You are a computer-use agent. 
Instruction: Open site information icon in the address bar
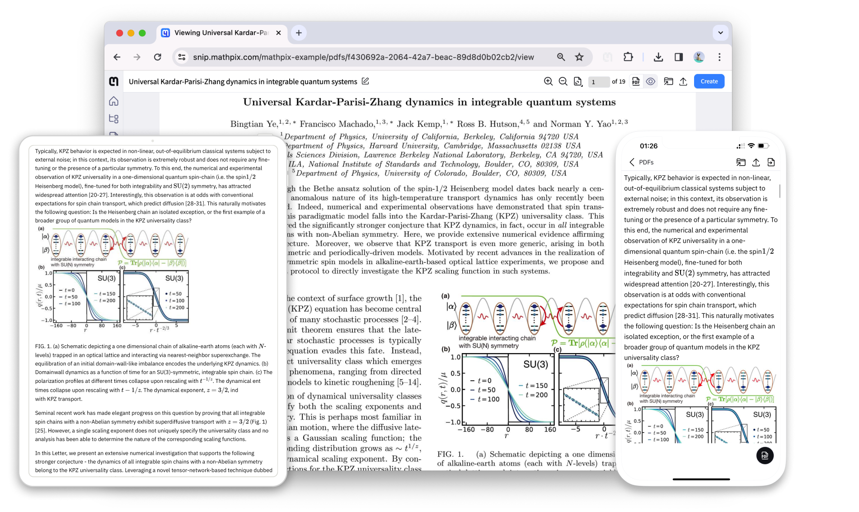pyautogui.click(x=182, y=57)
